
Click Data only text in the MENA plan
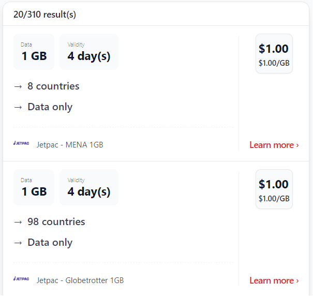(50, 107)
